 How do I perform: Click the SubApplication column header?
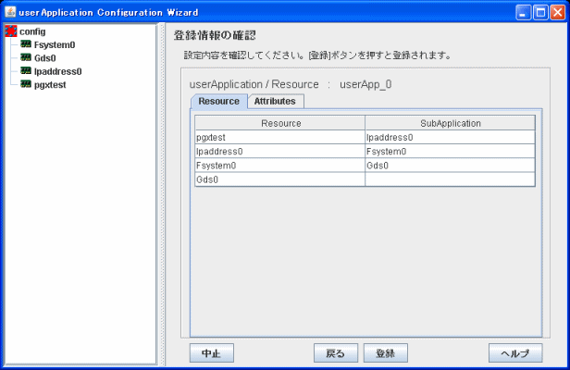point(450,123)
